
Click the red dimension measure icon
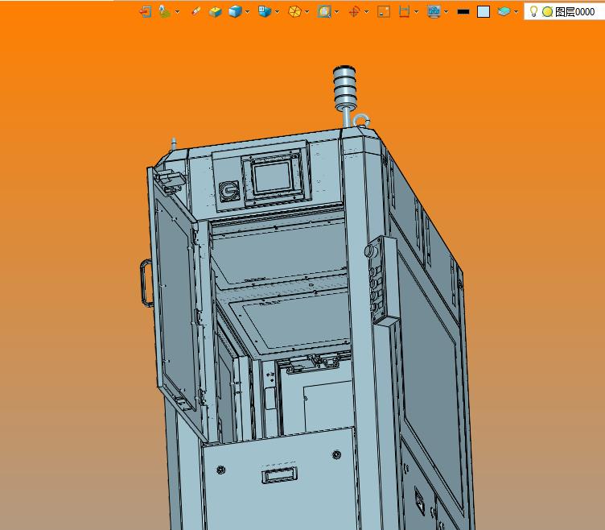click(x=404, y=11)
